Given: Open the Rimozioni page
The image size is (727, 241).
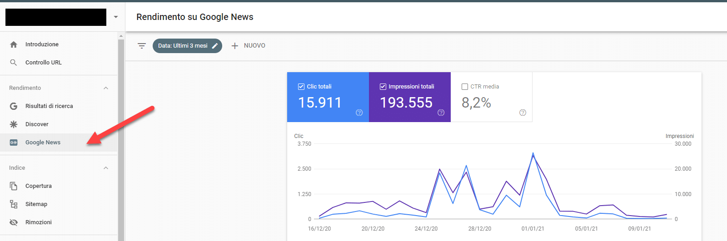Looking at the screenshot, I should [59, 222].
